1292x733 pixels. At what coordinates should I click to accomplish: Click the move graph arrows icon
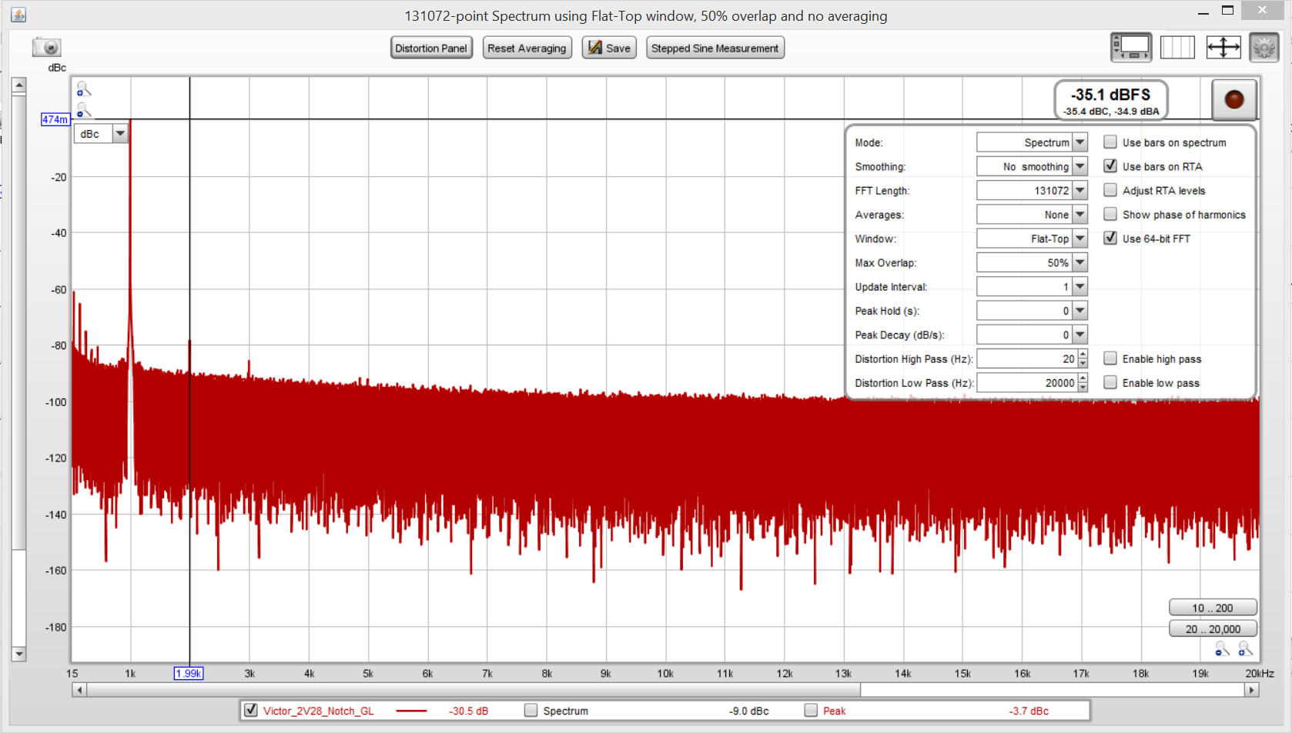[x=1223, y=48]
